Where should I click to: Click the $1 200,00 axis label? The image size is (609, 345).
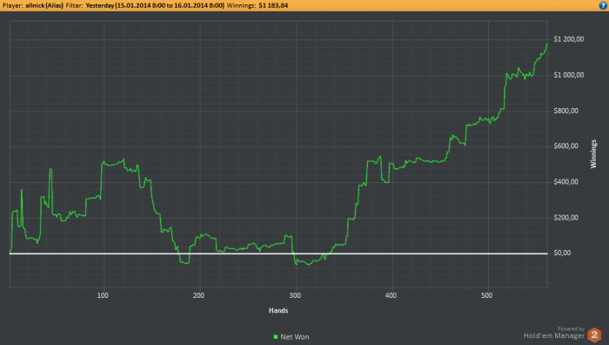[x=569, y=39]
